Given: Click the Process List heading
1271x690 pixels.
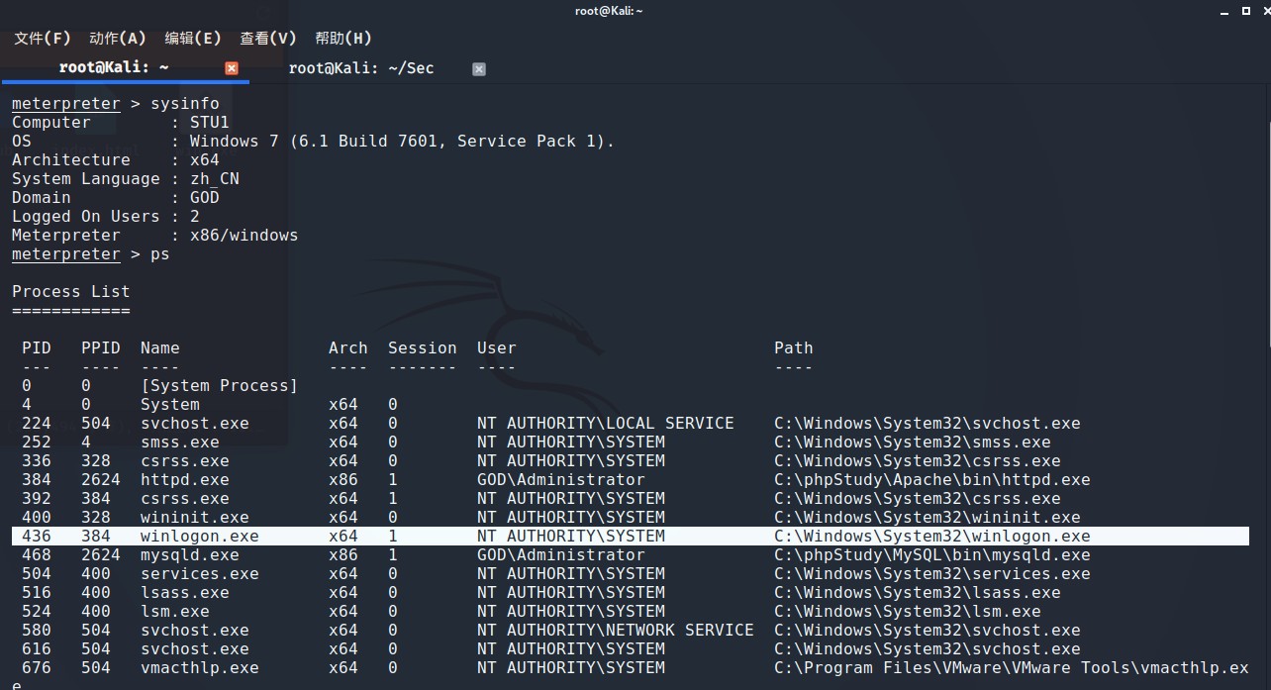Looking at the screenshot, I should [70, 292].
